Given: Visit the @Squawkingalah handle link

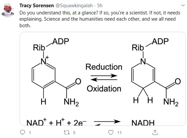Looking at the screenshot, I should point(74,6).
